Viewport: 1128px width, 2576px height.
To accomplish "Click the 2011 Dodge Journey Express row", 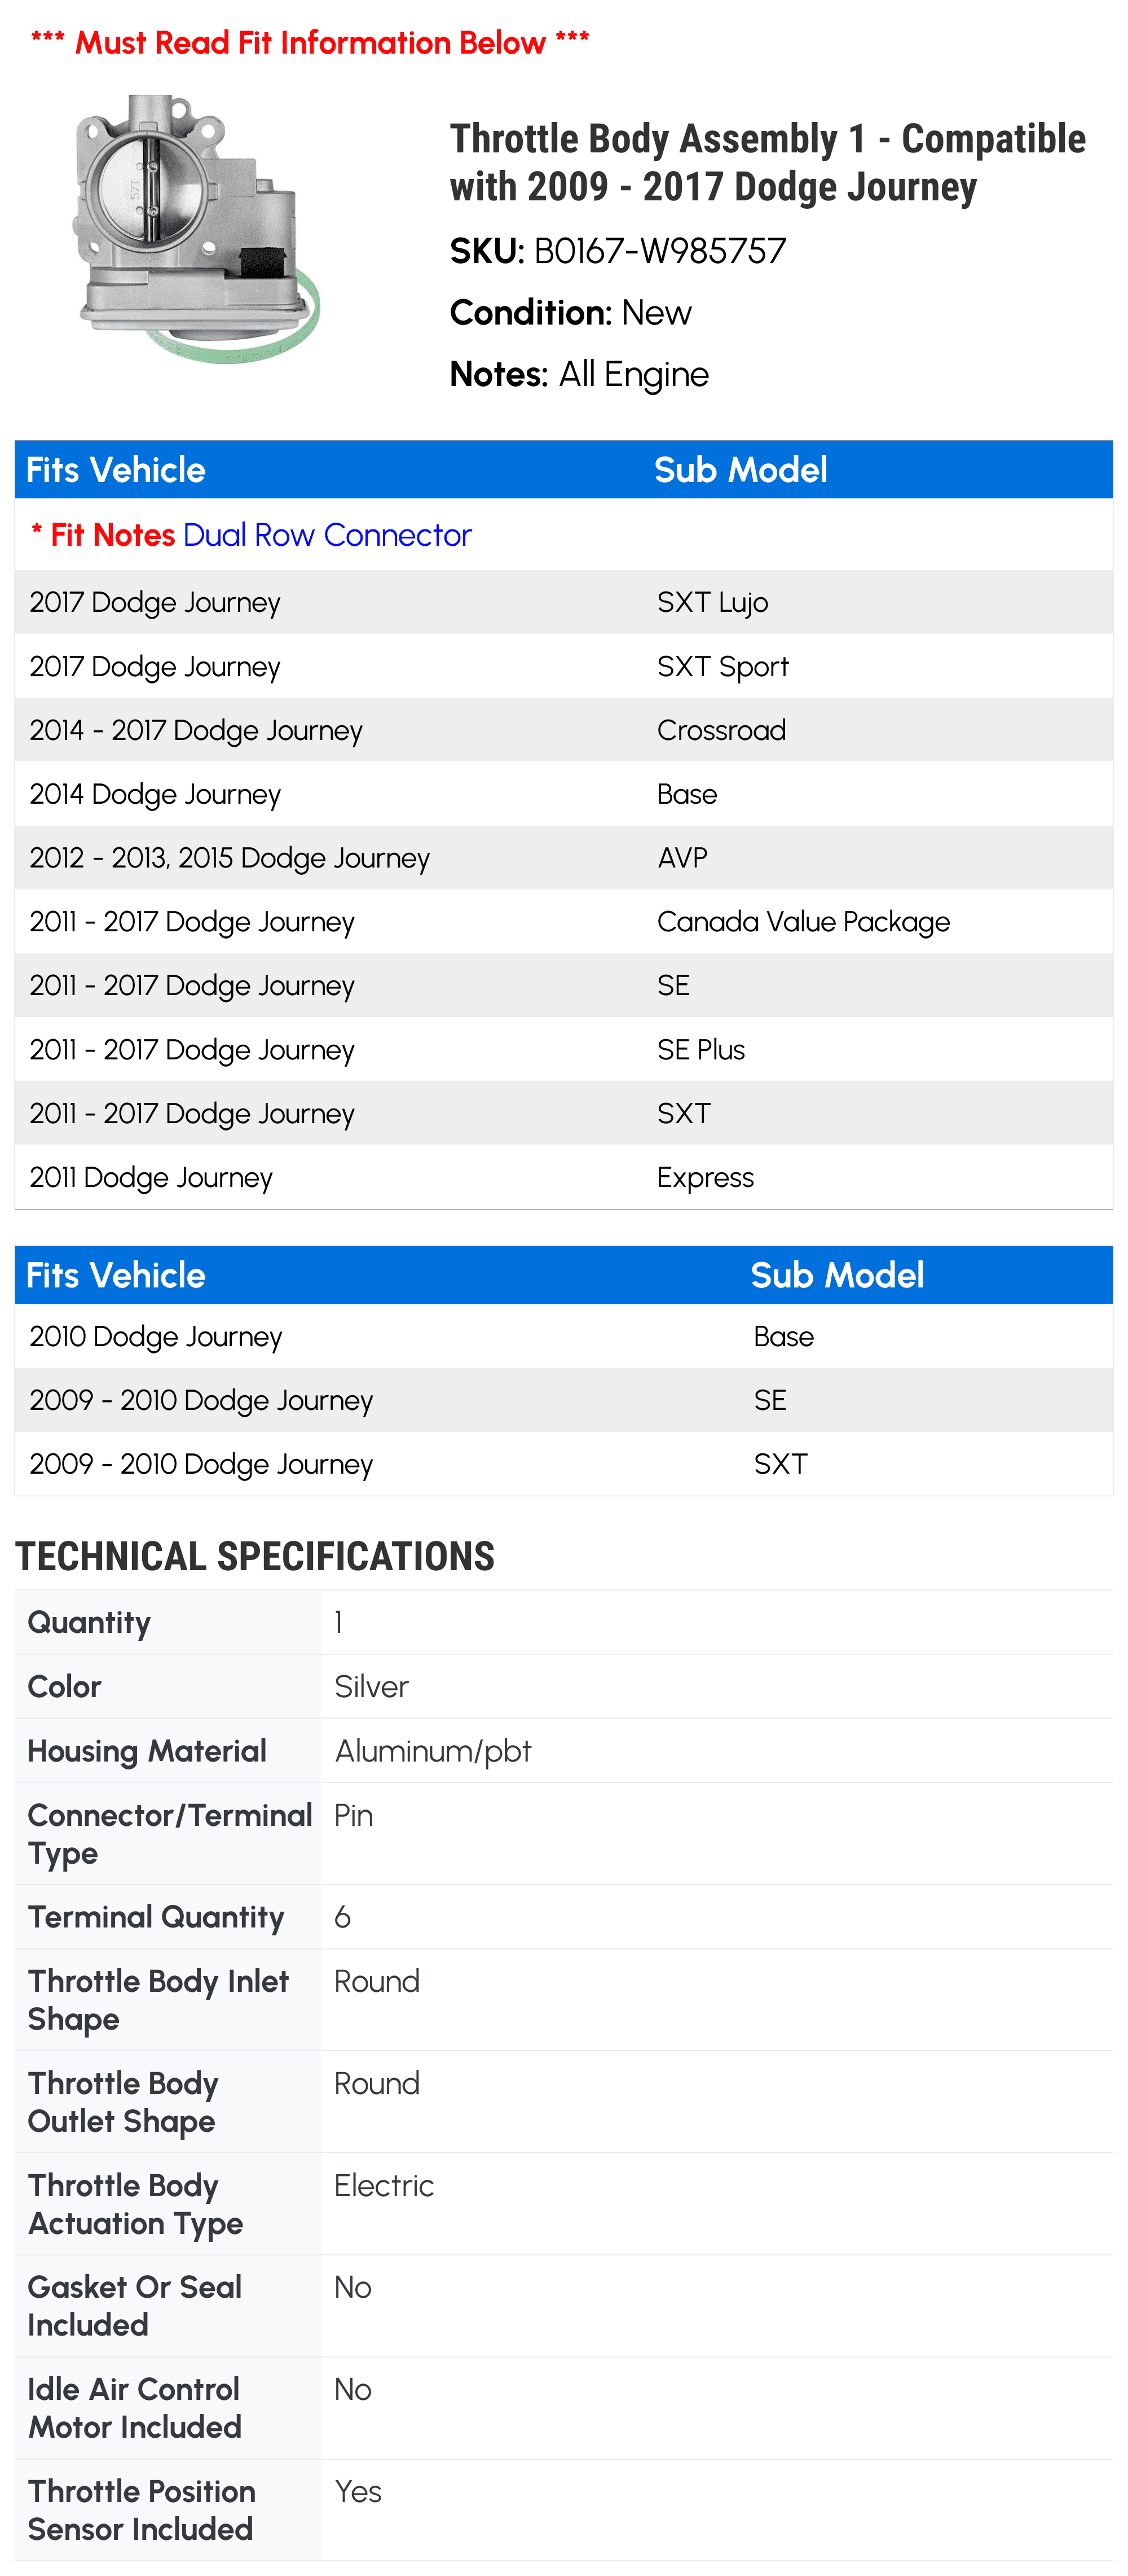I will click(563, 1177).
